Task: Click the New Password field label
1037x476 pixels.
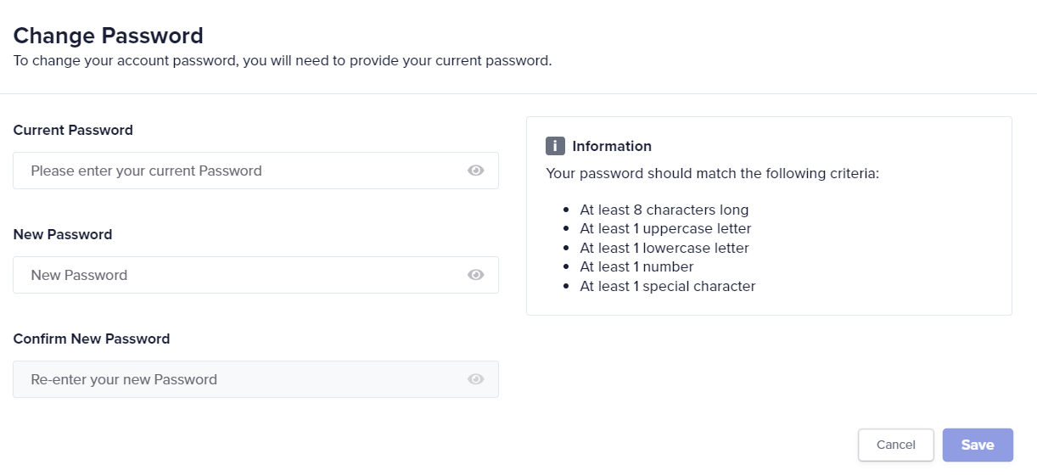Action: pyautogui.click(x=63, y=235)
